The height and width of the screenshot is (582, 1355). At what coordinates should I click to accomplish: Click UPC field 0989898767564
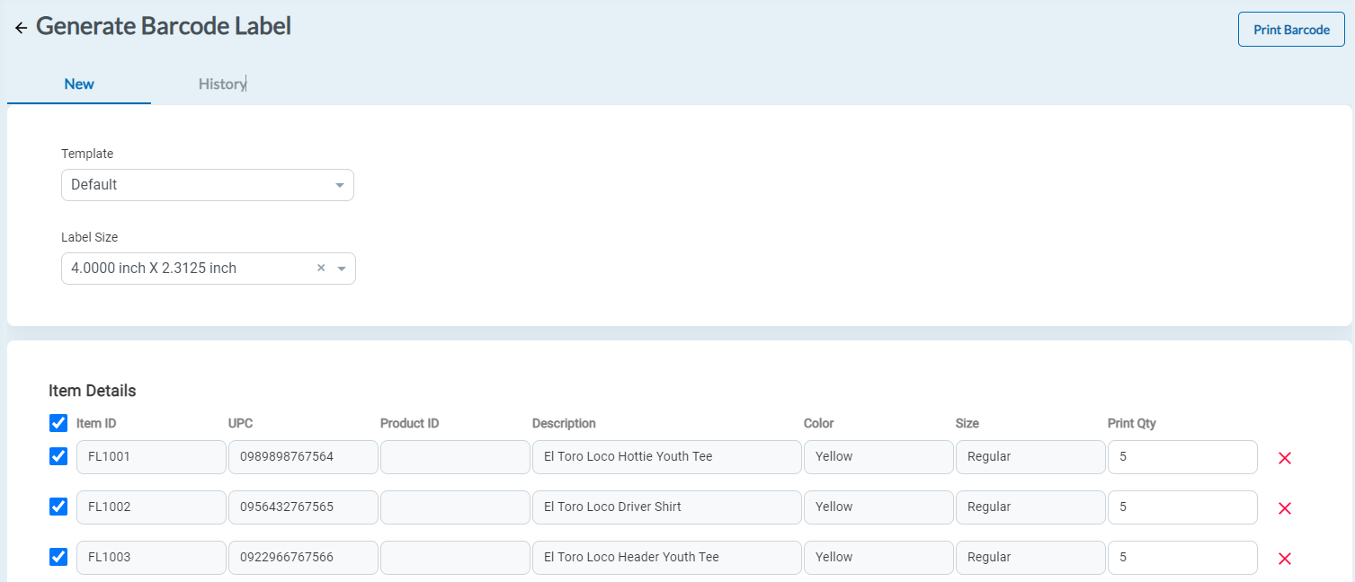tap(303, 457)
